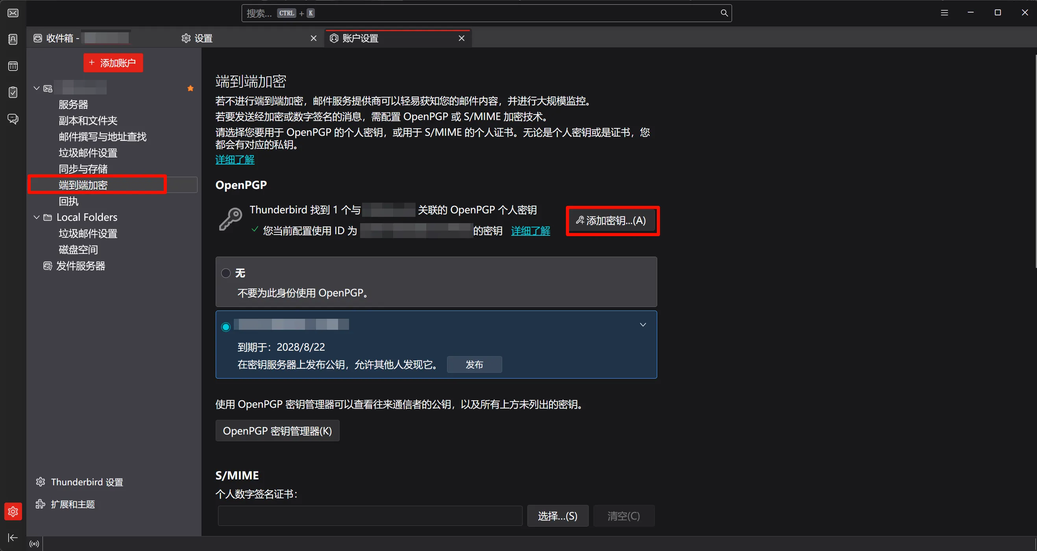Viewport: 1037px width, 551px height.
Task: Collapse the folder pane with the bottom arrow icon
Action: tap(13, 537)
